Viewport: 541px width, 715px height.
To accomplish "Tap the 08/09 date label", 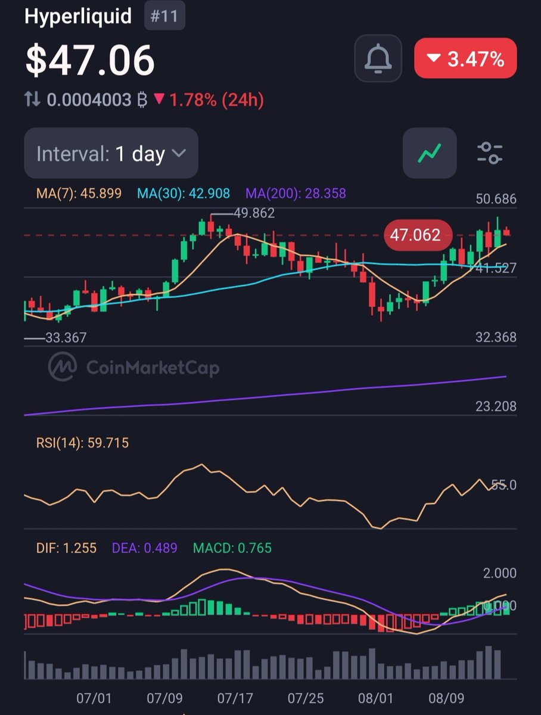I will pos(446,698).
